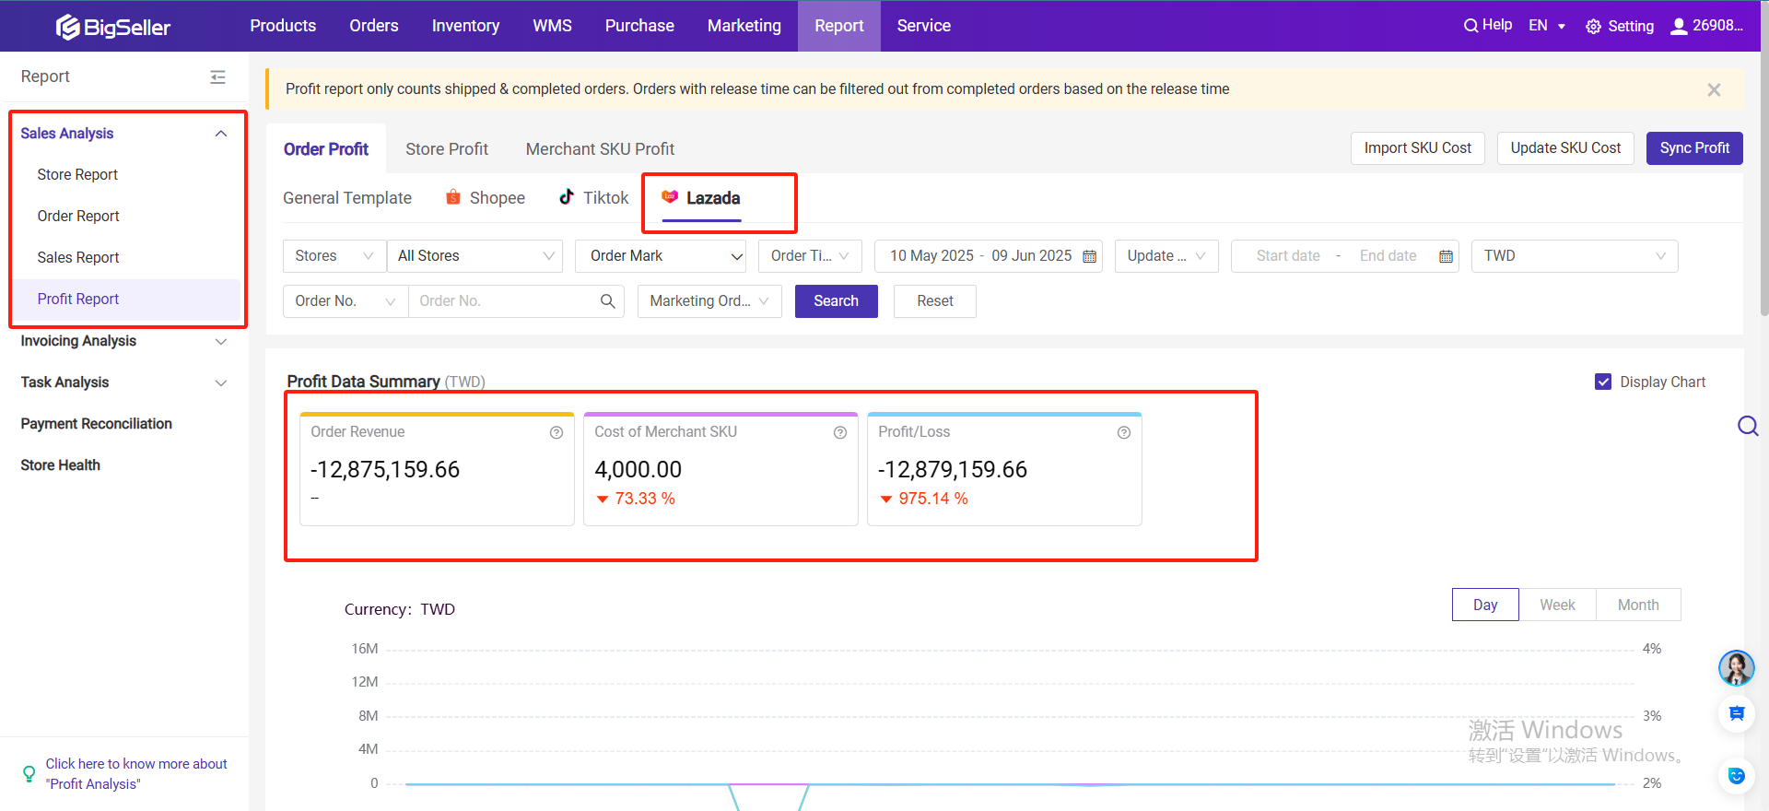The width and height of the screenshot is (1769, 811).
Task: Click the magnifier icon in Order No. field
Action: 607,301
